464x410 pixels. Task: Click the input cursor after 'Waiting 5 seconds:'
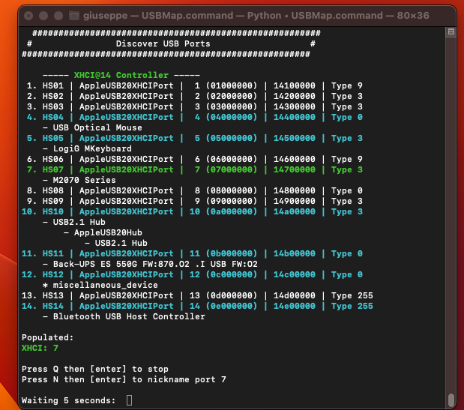click(130, 401)
